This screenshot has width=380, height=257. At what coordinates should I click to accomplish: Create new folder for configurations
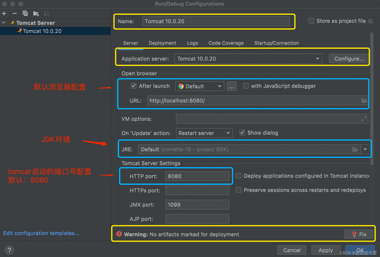[36, 13]
